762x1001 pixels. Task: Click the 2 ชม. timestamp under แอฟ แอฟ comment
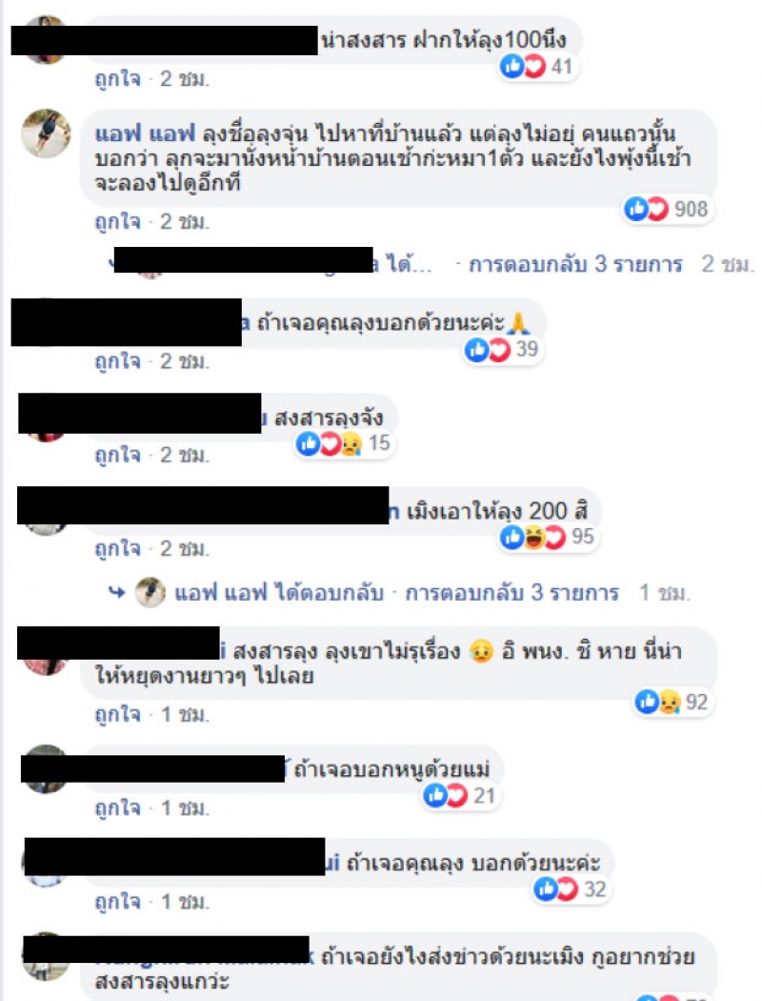tap(184, 221)
